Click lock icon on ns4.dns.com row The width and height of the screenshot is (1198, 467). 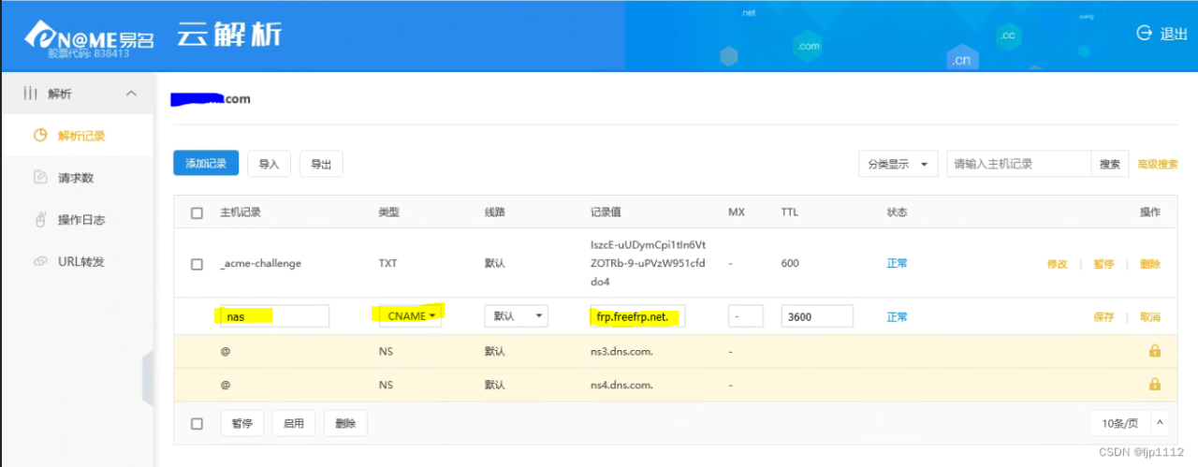[x=1154, y=385]
